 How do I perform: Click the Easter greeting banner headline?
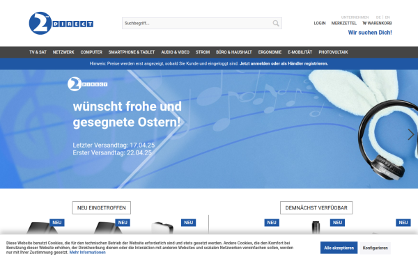(127, 114)
